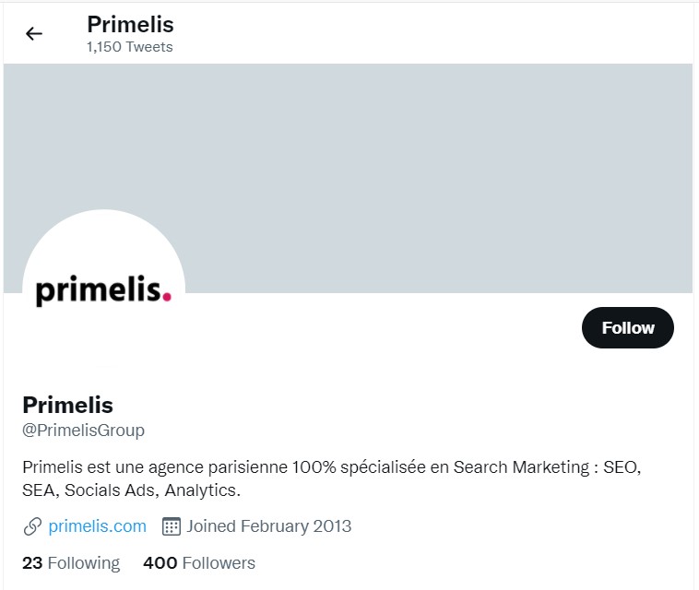This screenshot has height=590, width=699.
Task: Open the grey header banner image
Action: pos(348,178)
